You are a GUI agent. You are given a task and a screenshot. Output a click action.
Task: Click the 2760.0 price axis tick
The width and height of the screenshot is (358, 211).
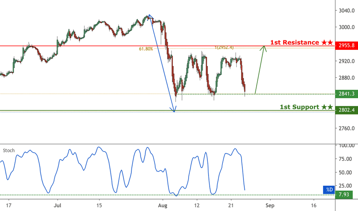tap(346, 129)
